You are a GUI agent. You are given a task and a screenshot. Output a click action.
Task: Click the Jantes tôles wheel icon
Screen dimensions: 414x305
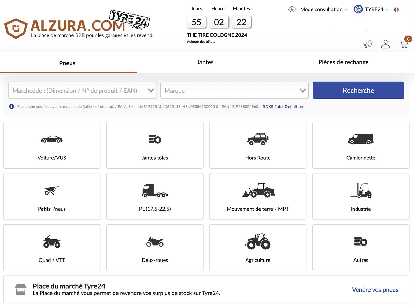tap(155, 139)
